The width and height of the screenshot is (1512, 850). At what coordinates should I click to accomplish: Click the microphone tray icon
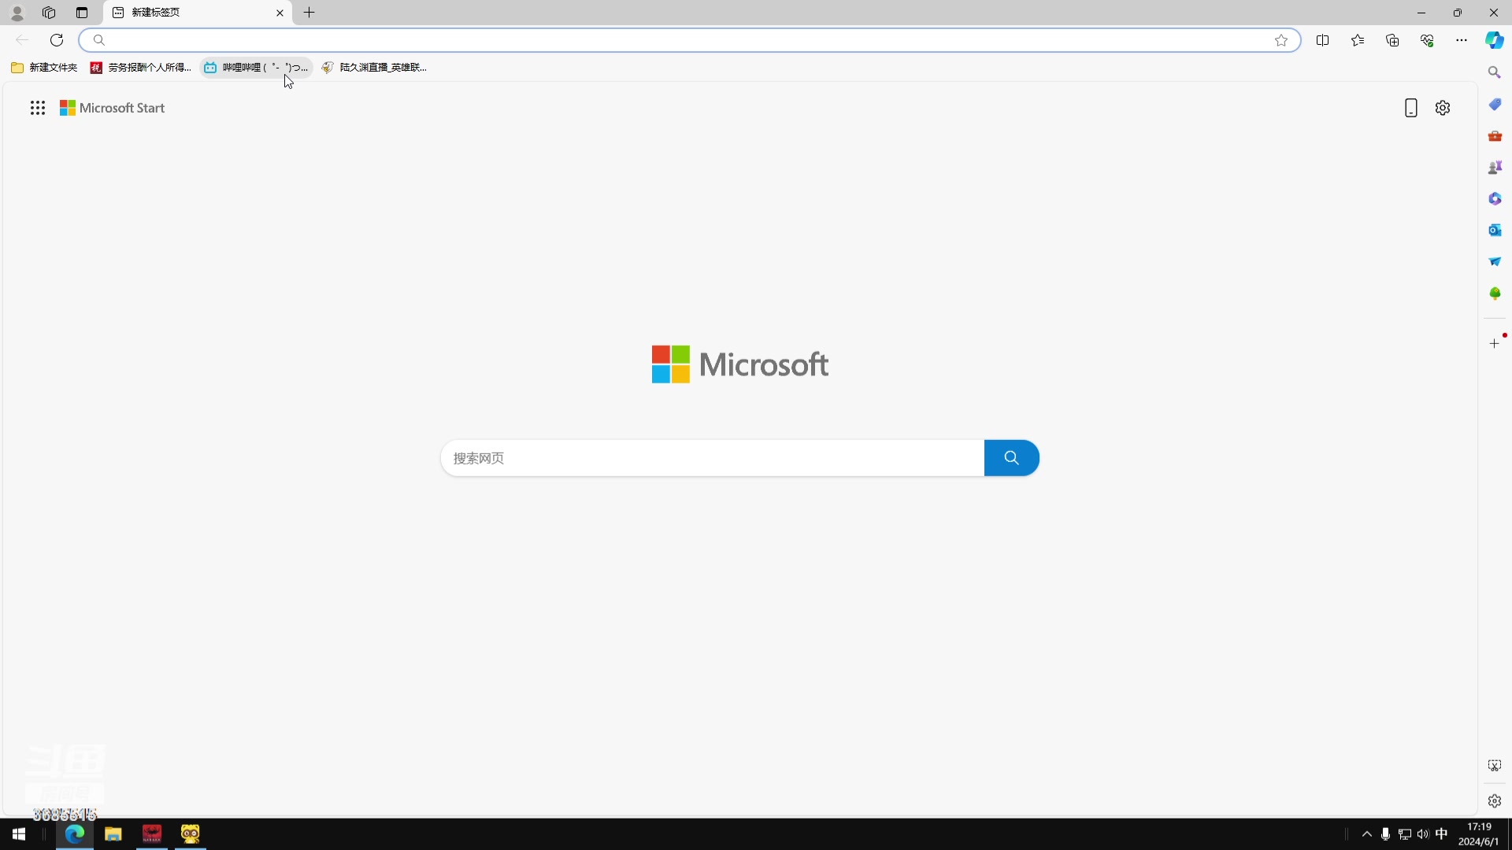[x=1386, y=834]
